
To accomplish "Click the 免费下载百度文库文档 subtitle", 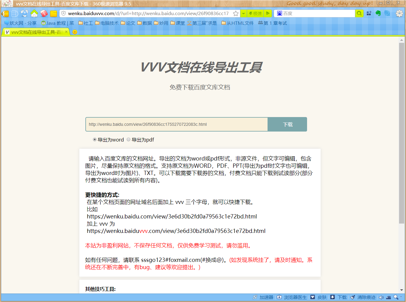I will pyautogui.click(x=200, y=87).
